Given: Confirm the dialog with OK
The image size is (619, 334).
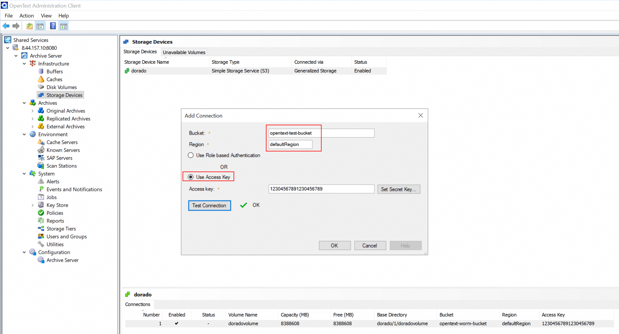Looking at the screenshot, I should [x=335, y=246].
